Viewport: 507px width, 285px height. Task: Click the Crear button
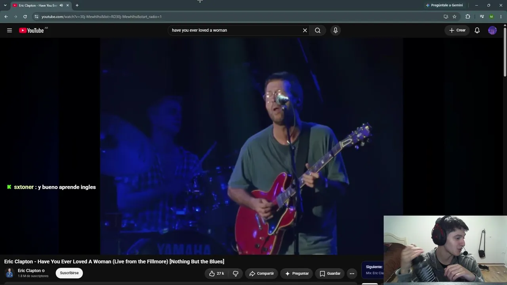457,30
